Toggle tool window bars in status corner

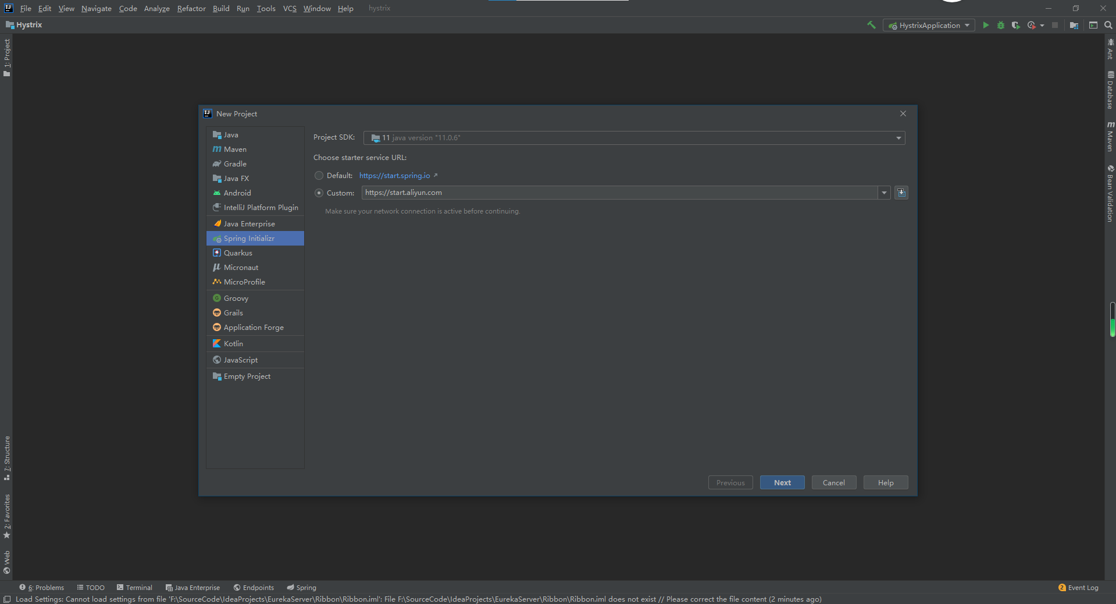(7, 599)
